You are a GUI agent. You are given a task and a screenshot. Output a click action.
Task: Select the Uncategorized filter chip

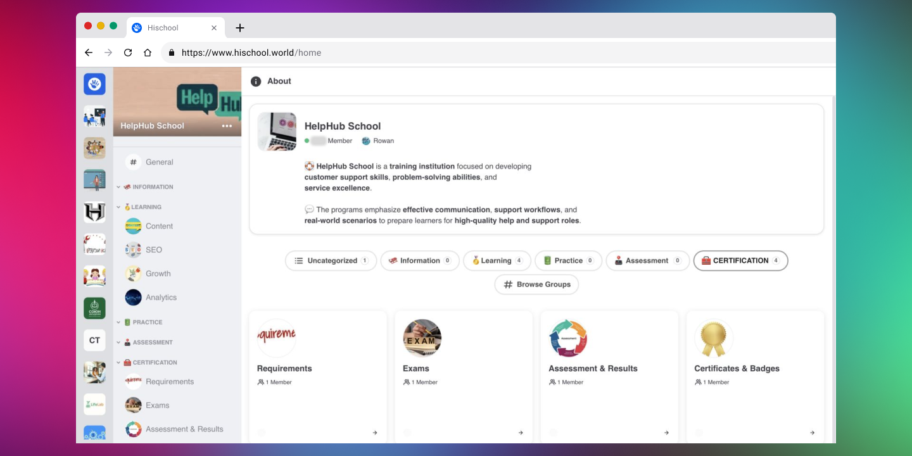point(331,261)
